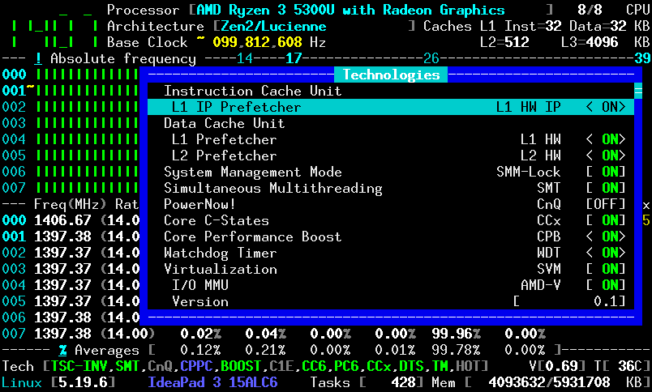Click CPU 000 frequency bar
The image size is (652, 392).
[88, 75]
